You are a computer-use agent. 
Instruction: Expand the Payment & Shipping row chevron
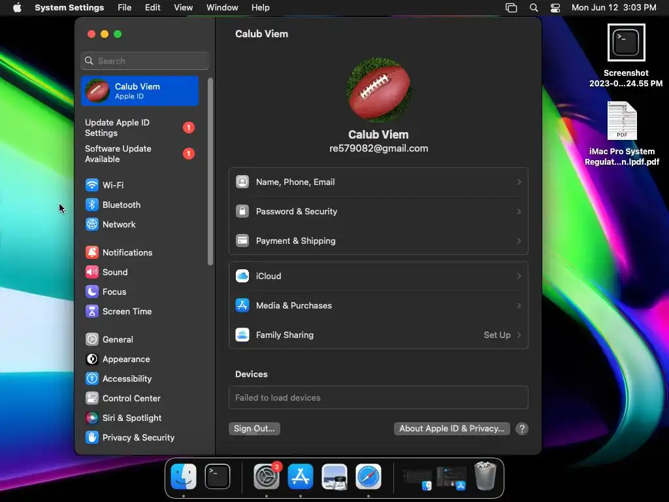tap(519, 241)
